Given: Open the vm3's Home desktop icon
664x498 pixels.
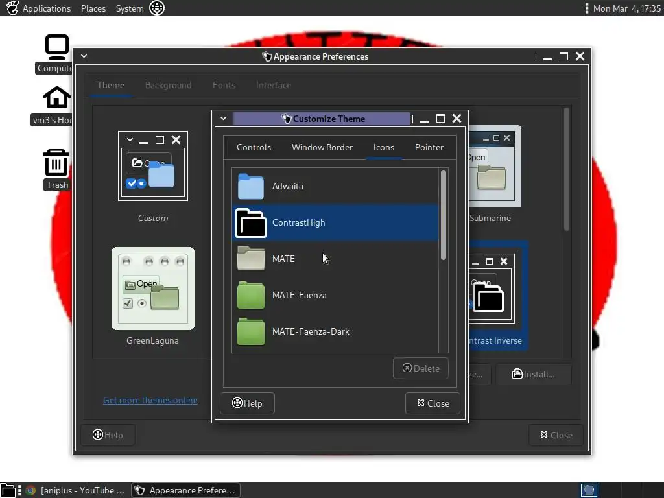Looking at the screenshot, I should pos(57,97).
